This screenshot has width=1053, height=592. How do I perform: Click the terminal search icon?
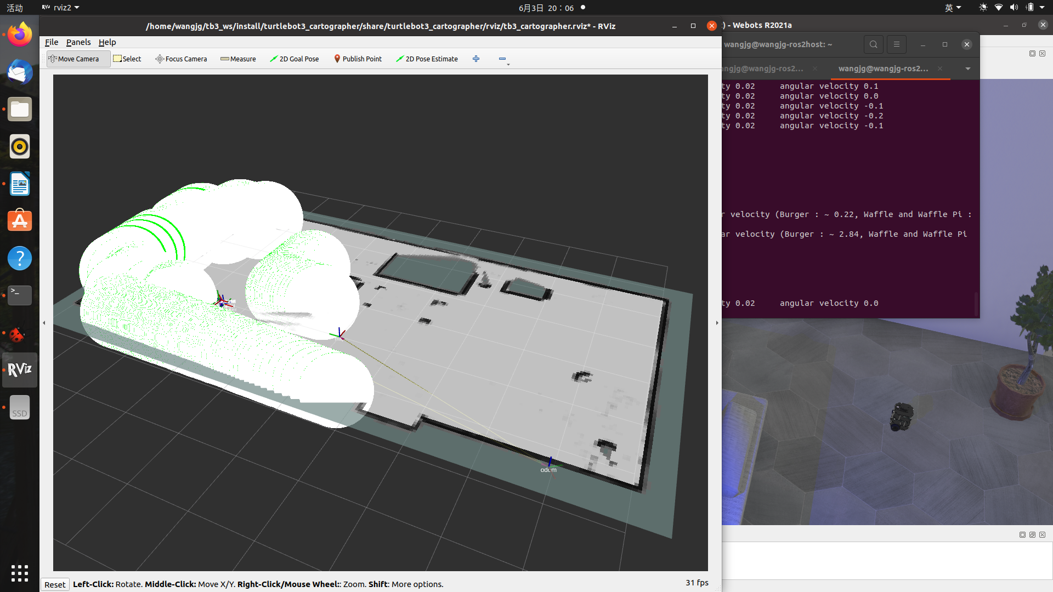(873, 44)
